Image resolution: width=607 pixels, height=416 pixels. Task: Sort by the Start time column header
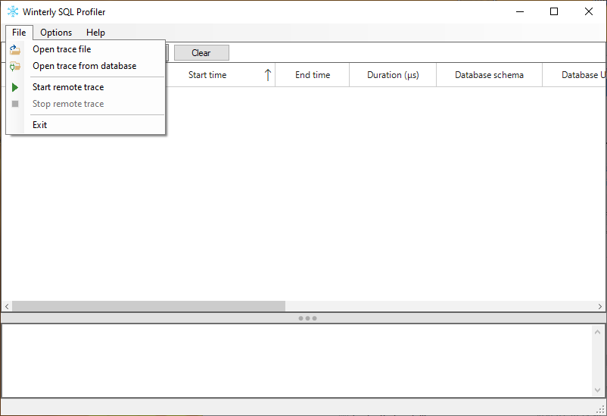220,75
